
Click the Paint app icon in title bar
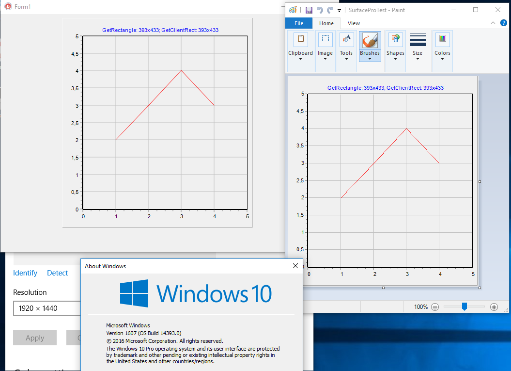pyautogui.click(x=293, y=10)
